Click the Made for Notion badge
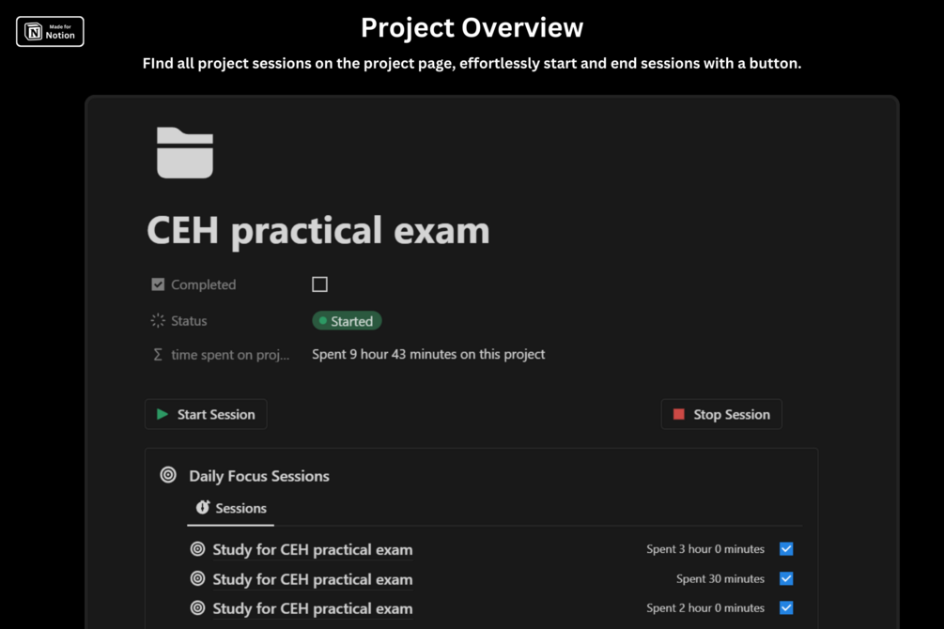The width and height of the screenshot is (944, 629). click(50, 32)
